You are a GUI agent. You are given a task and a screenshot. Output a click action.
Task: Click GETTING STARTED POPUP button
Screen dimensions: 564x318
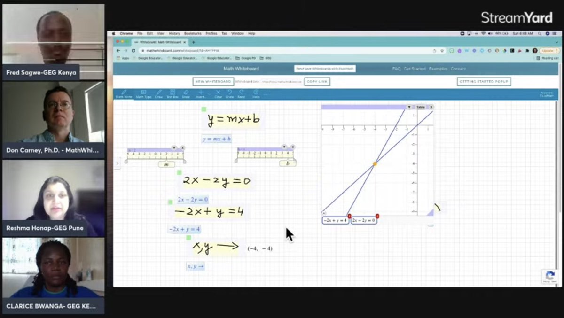(x=484, y=82)
